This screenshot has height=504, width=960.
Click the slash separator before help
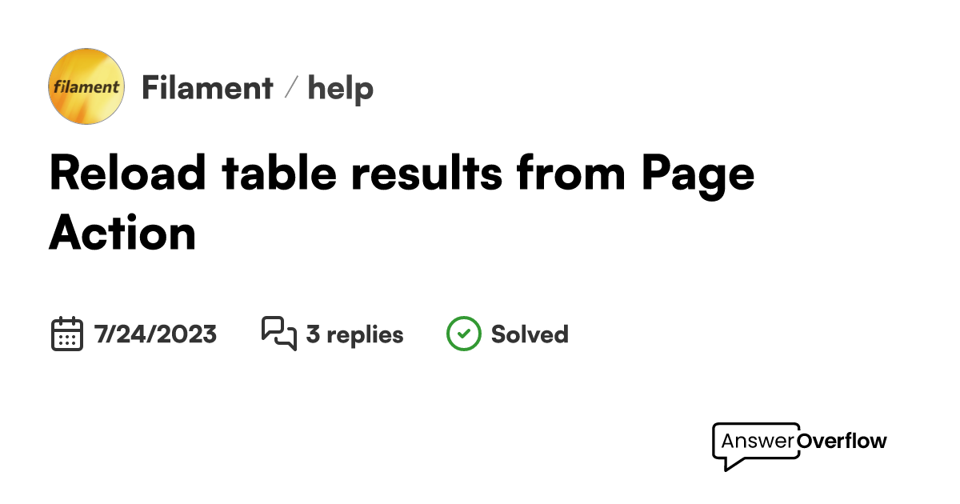pyautogui.click(x=291, y=88)
